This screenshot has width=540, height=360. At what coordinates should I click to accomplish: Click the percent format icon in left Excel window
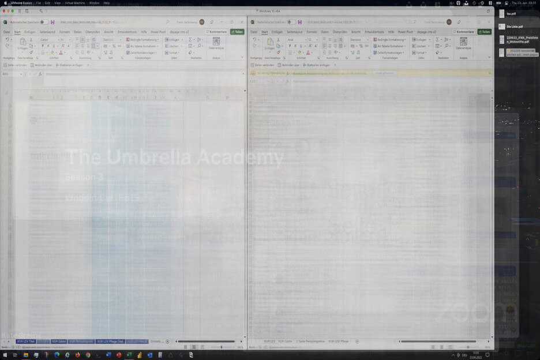(114, 46)
